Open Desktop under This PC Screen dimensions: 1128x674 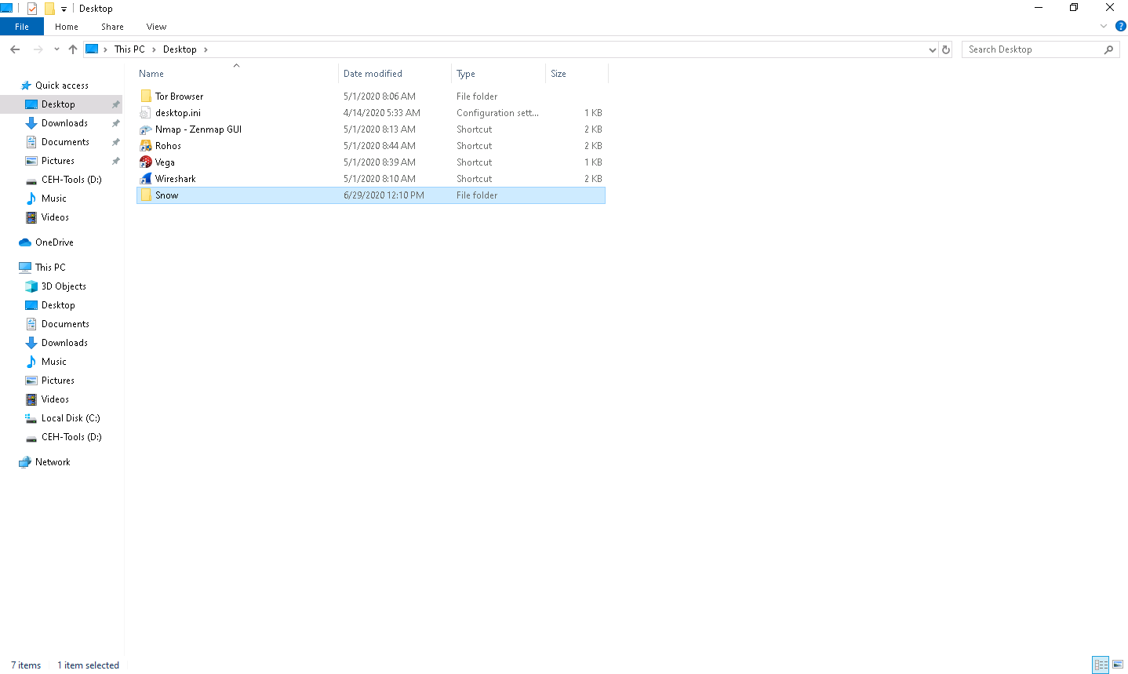58,305
